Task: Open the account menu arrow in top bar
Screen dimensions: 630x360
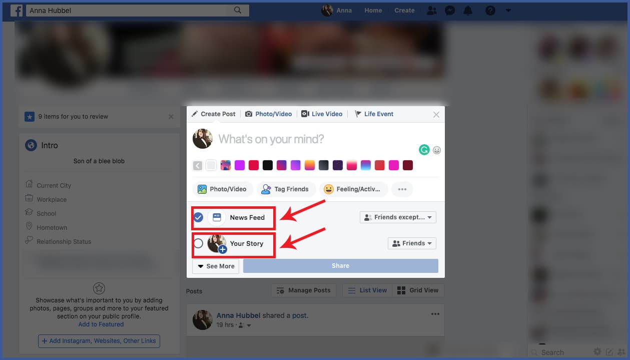Action: pyautogui.click(x=508, y=10)
